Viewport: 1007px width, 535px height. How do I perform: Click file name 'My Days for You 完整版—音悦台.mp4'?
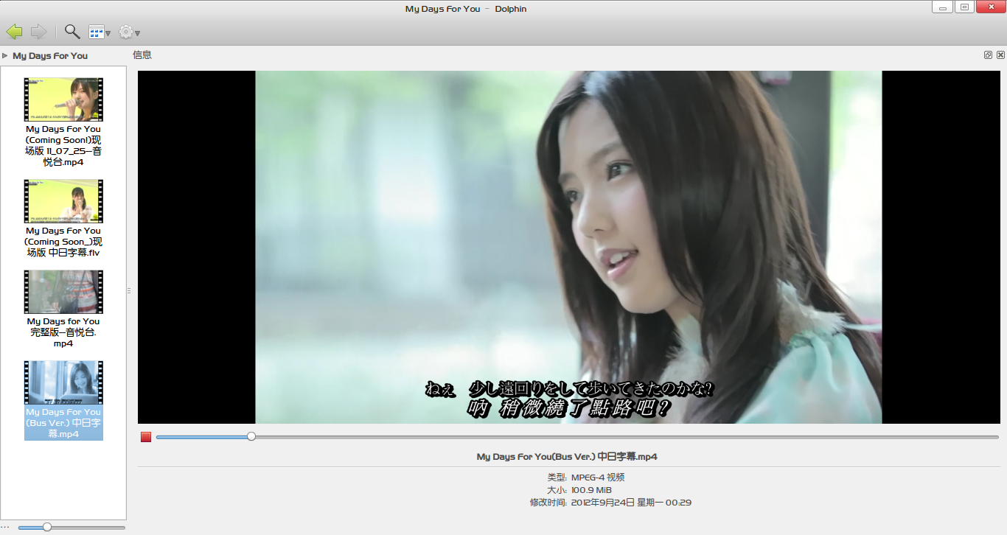point(63,332)
